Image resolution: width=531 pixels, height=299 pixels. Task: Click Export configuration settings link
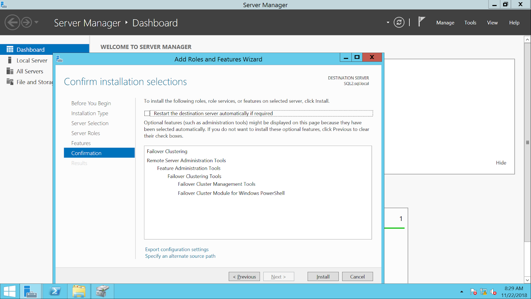click(x=177, y=249)
